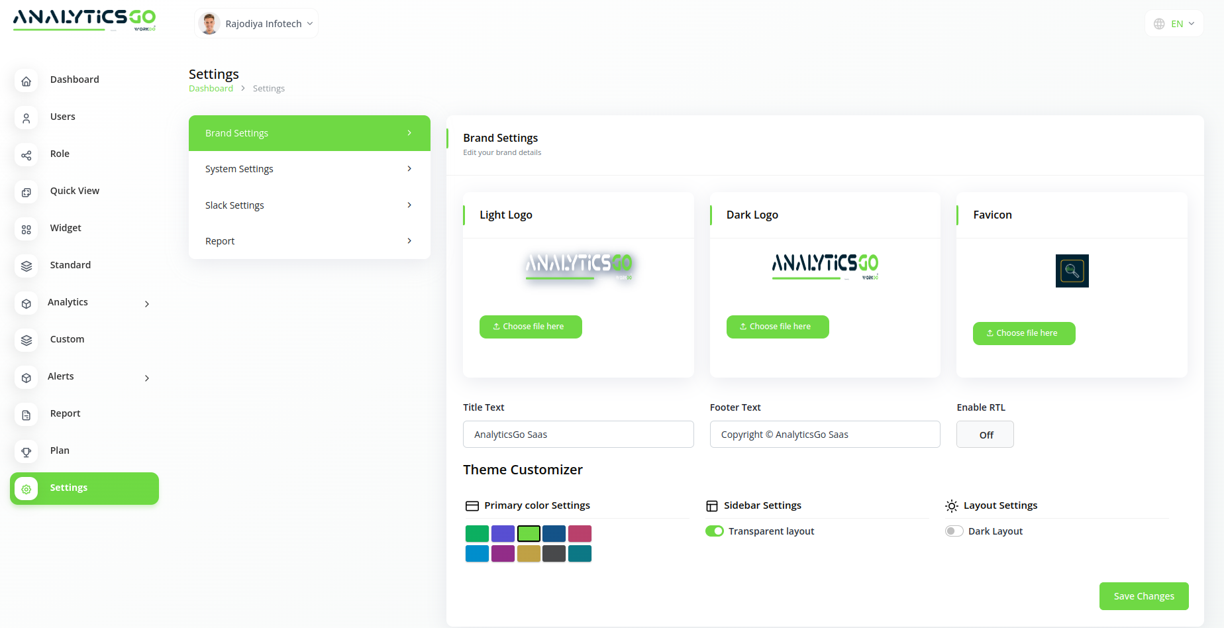Enable the Dark Layout switch
The image size is (1224, 628).
954,531
